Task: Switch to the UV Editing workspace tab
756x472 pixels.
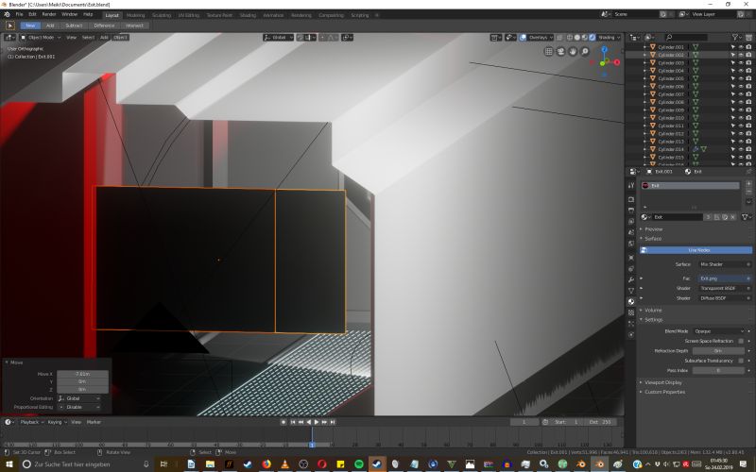Action: (188, 15)
